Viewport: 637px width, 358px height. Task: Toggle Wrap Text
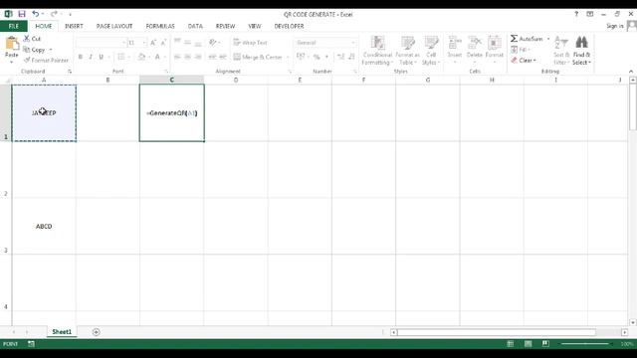(x=250, y=43)
